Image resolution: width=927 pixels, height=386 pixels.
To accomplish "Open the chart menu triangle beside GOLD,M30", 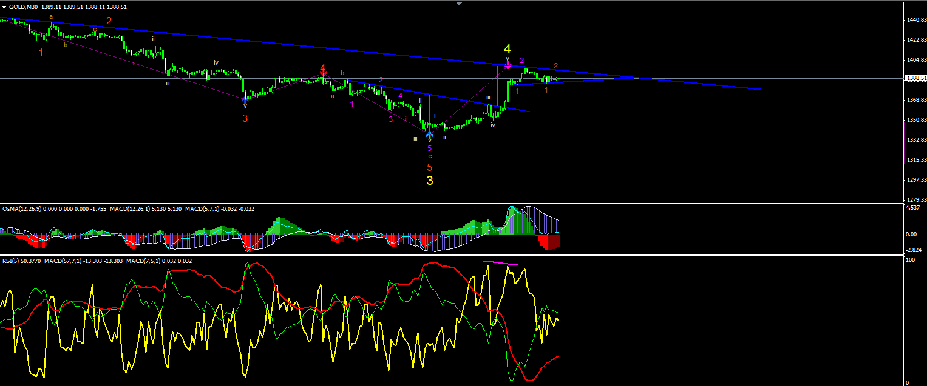I will tap(4, 7).
